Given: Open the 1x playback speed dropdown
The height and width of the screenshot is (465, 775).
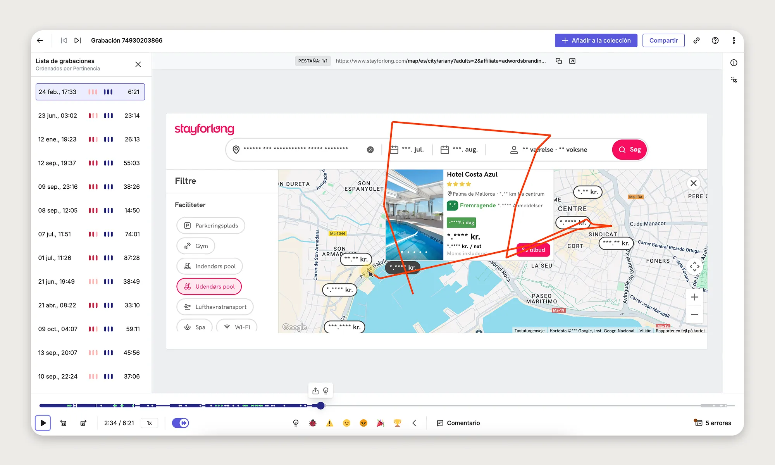Looking at the screenshot, I should [149, 423].
